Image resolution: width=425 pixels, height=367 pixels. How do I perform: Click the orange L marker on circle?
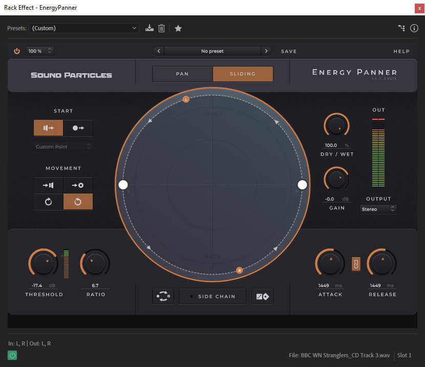[186, 99]
